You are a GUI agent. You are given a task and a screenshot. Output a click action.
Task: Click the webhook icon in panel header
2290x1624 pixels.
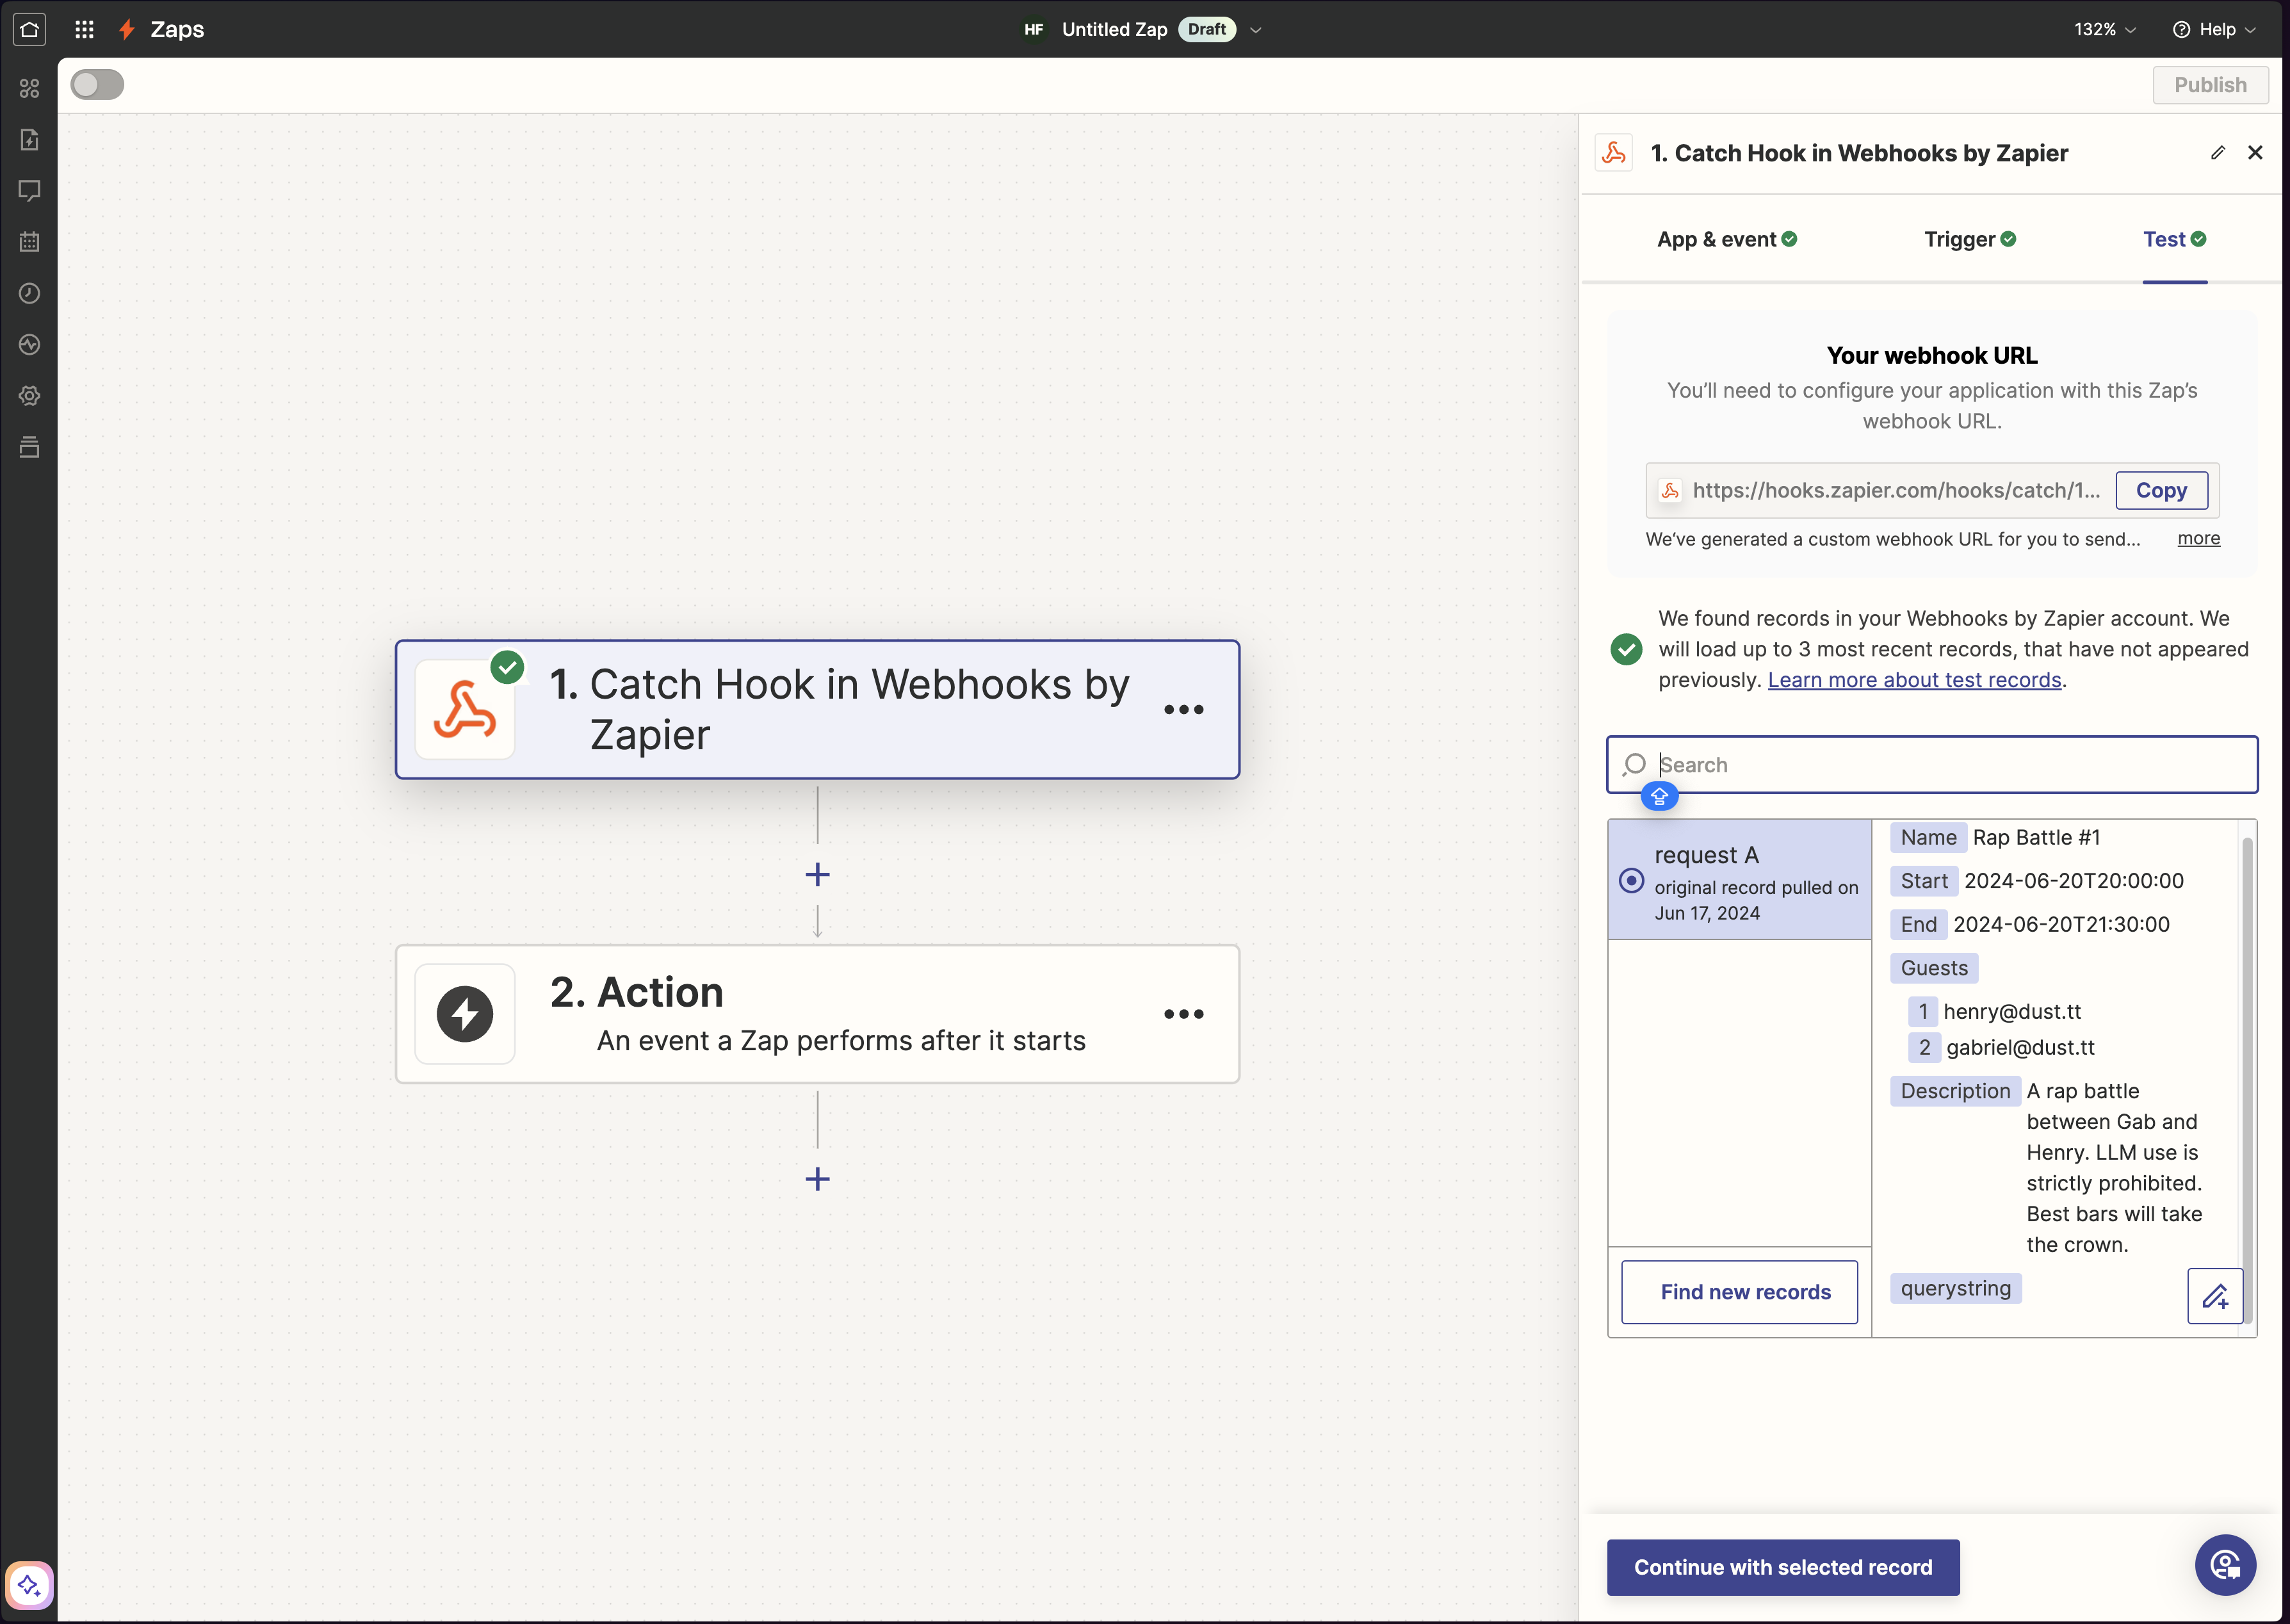pyautogui.click(x=1613, y=152)
